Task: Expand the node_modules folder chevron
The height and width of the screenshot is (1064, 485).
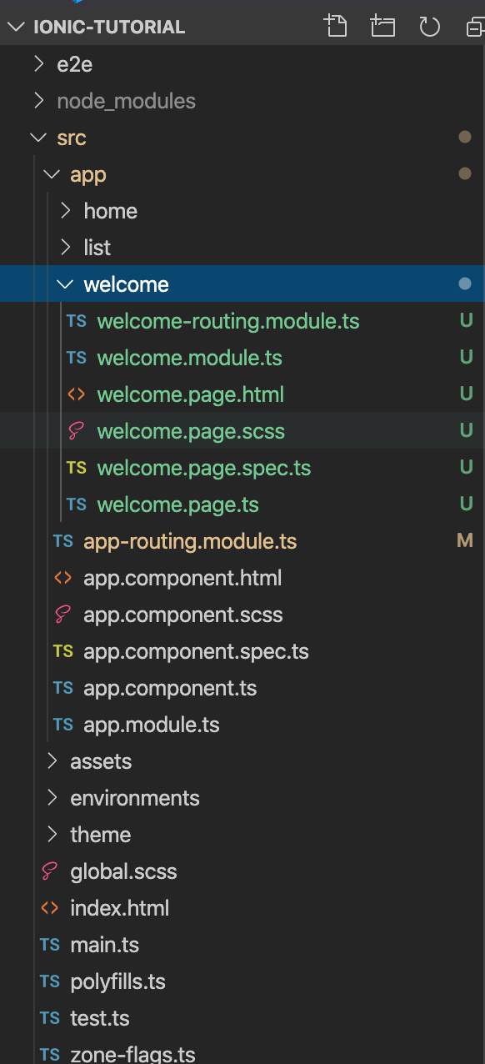Action: [x=38, y=101]
